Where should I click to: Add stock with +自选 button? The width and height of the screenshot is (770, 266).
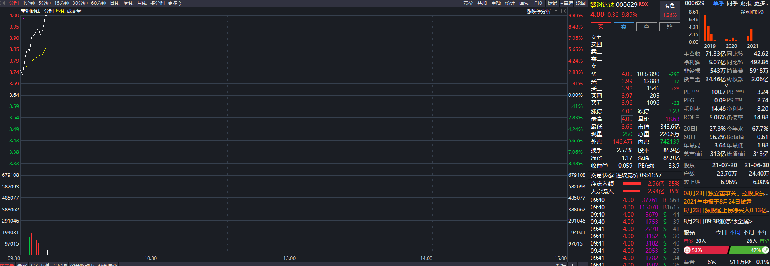[x=567, y=3]
